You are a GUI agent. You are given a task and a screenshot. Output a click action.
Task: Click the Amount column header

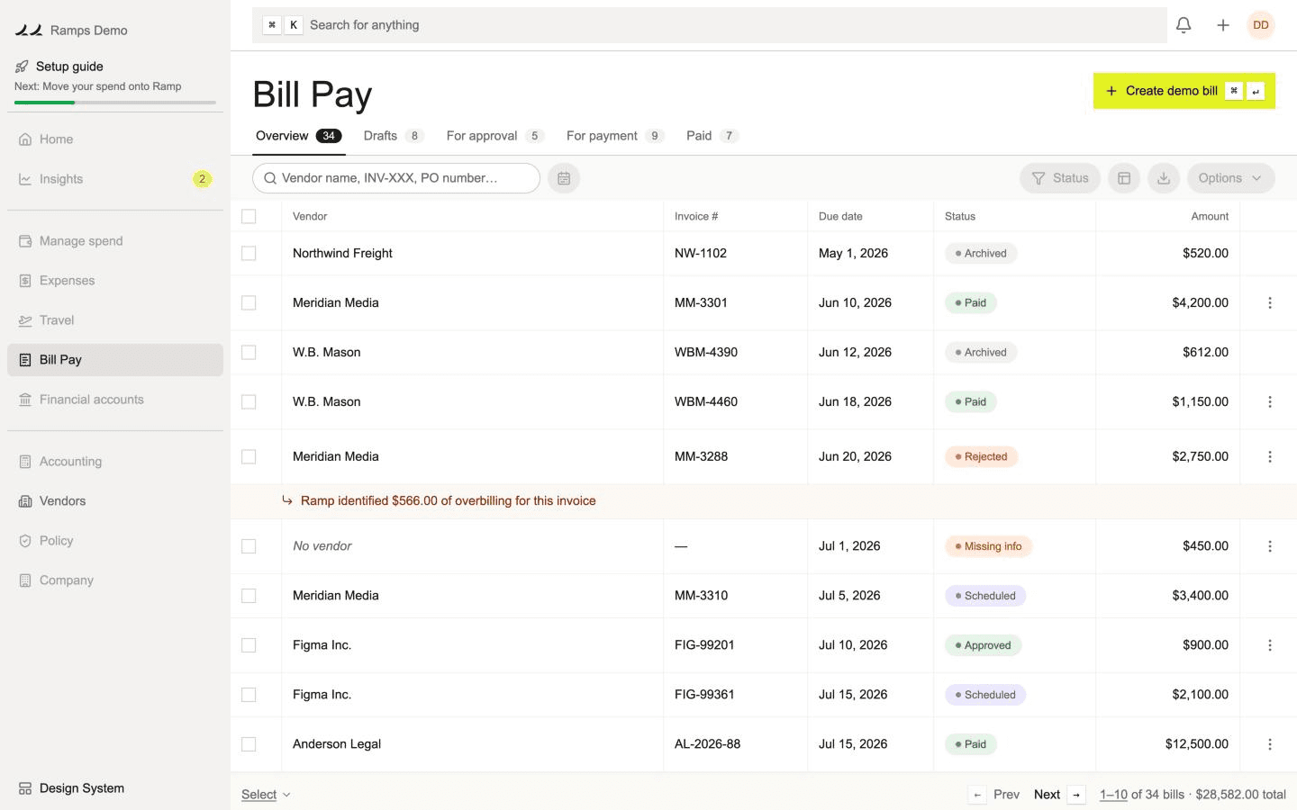tap(1210, 217)
